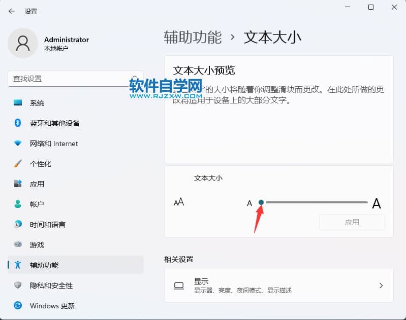Viewport: 406px width, 320px height.
Task: Expand 显示 related settings chevron
Action: click(x=381, y=286)
